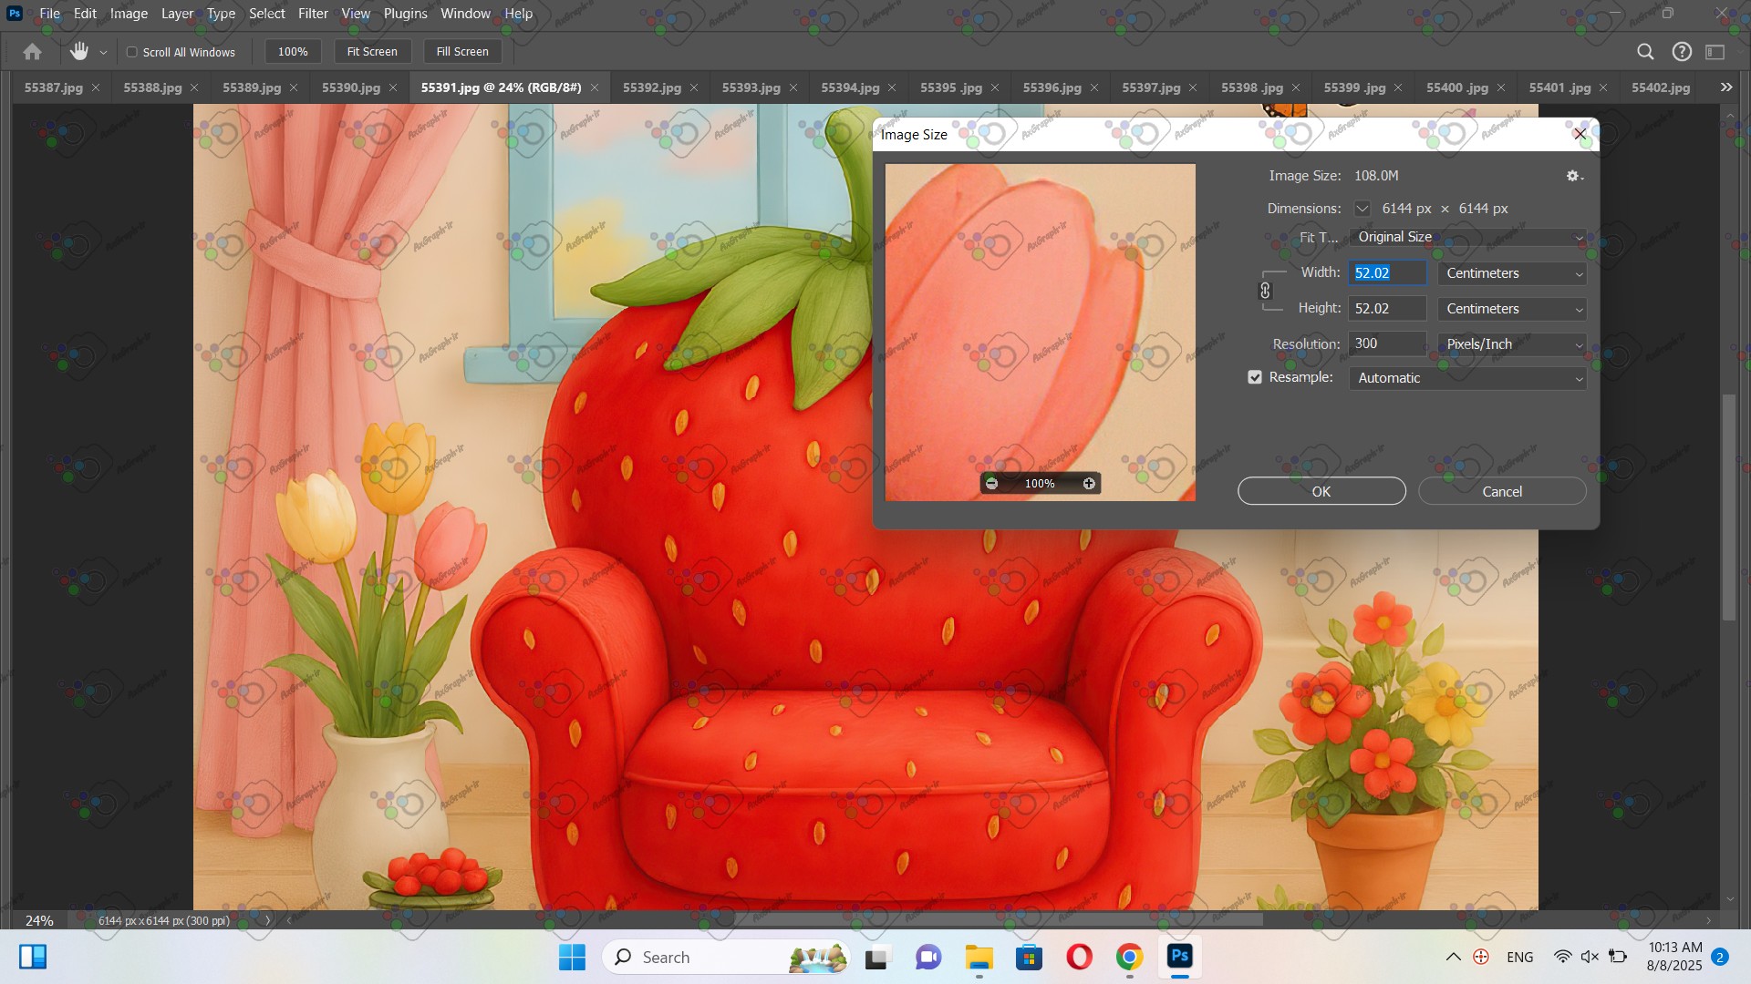The image size is (1751, 984).
Task: Open the Search magnifier icon
Action: click(x=1645, y=52)
